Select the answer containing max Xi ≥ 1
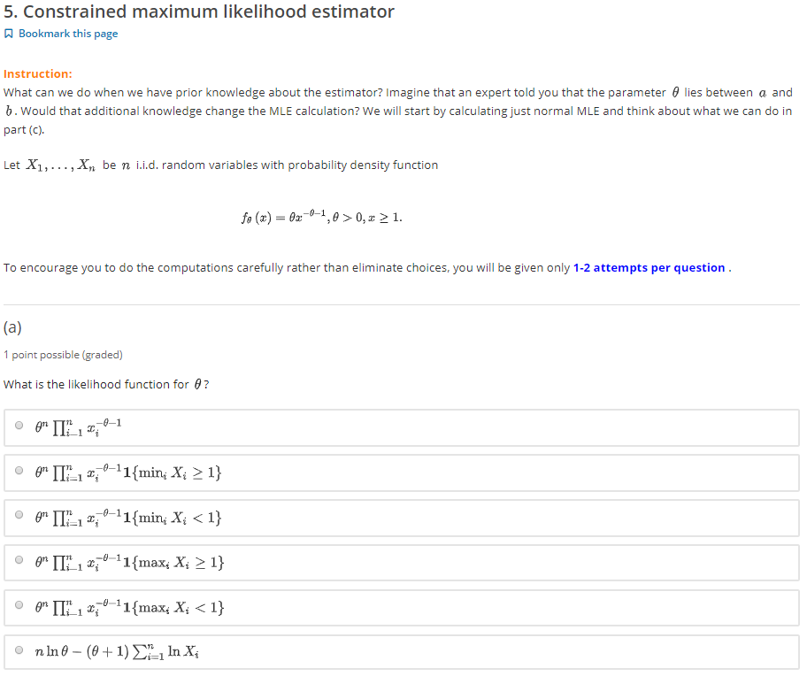Screen dimensions: 807x676 pyautogui.click(x=19, y=561)
